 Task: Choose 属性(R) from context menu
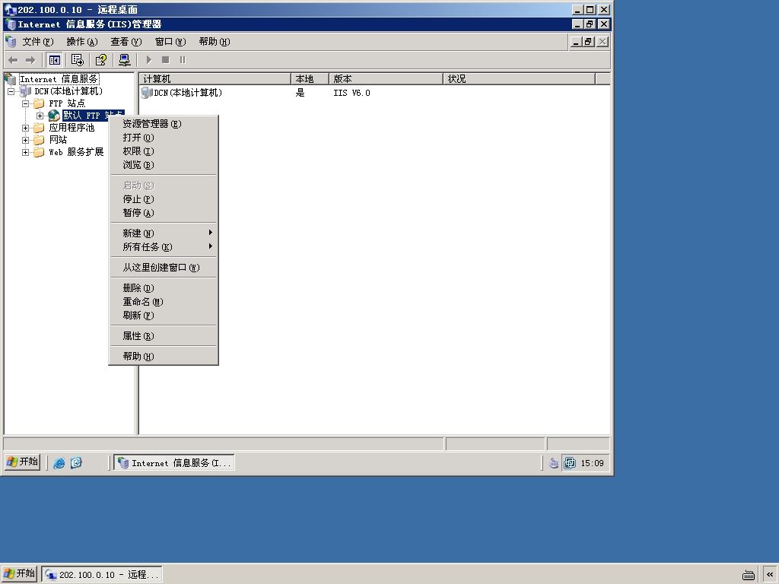tap(164, 335)
